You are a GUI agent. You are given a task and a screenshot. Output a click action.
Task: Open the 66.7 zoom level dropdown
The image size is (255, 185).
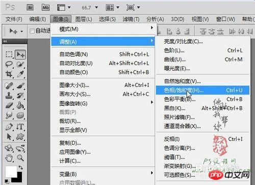click(96, 8)
